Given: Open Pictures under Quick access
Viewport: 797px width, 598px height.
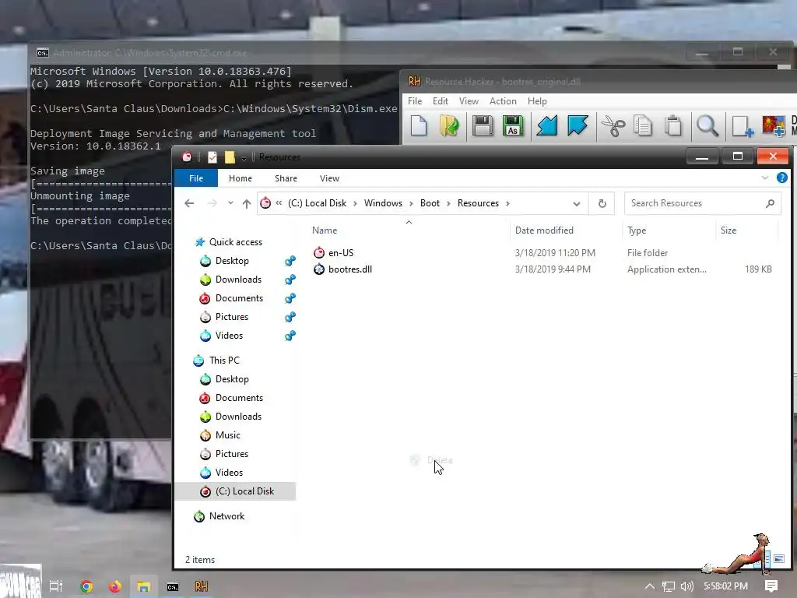Looking at the screenshot, I should (231, 317).
